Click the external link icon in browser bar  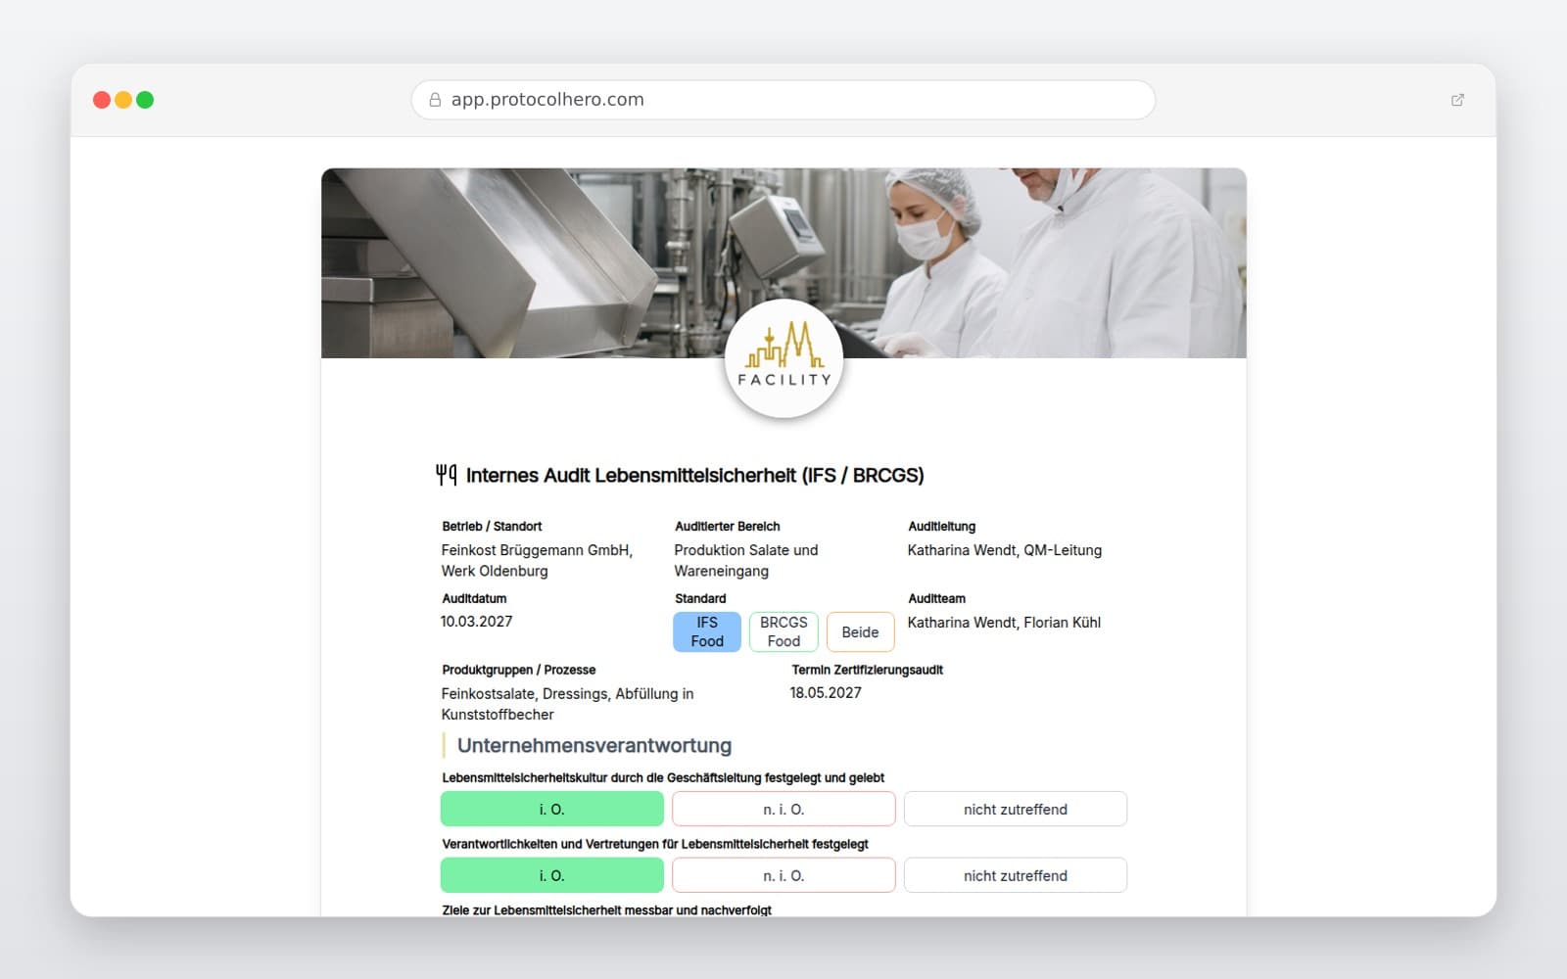pos(1457,100)
